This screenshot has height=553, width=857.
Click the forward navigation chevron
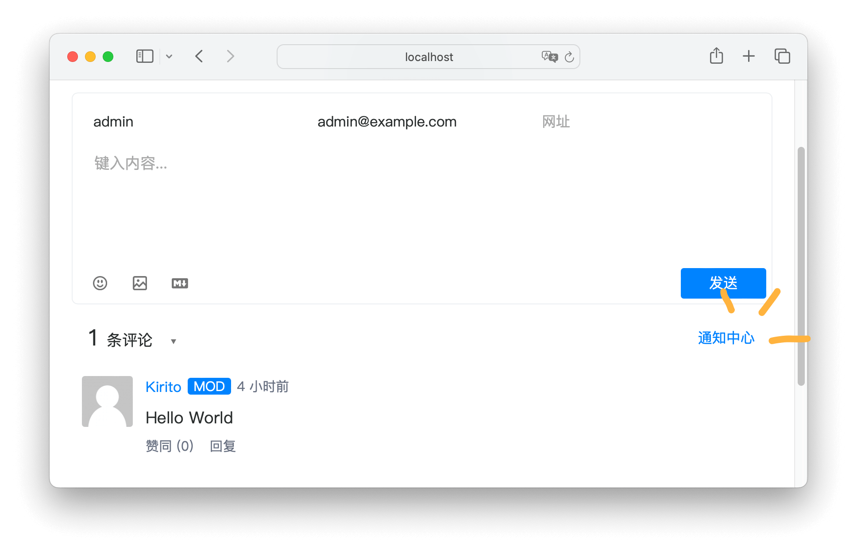[x=230, y=57]
